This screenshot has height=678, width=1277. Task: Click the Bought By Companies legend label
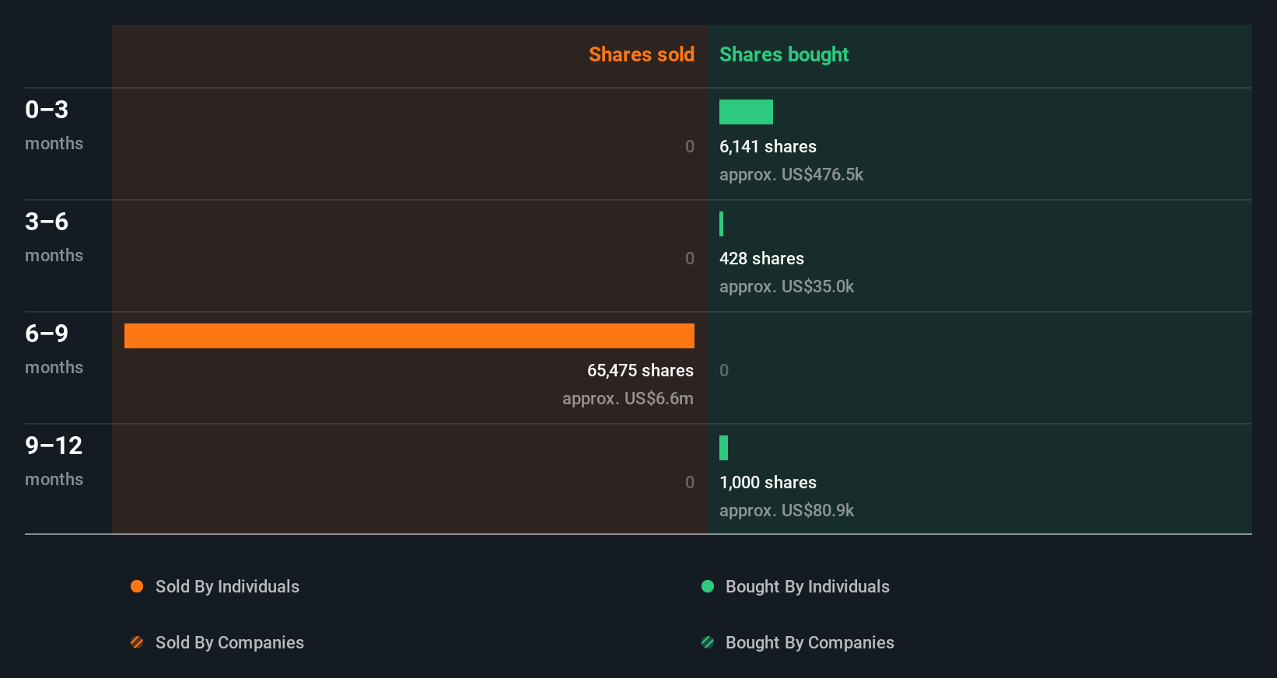(810, 643)
